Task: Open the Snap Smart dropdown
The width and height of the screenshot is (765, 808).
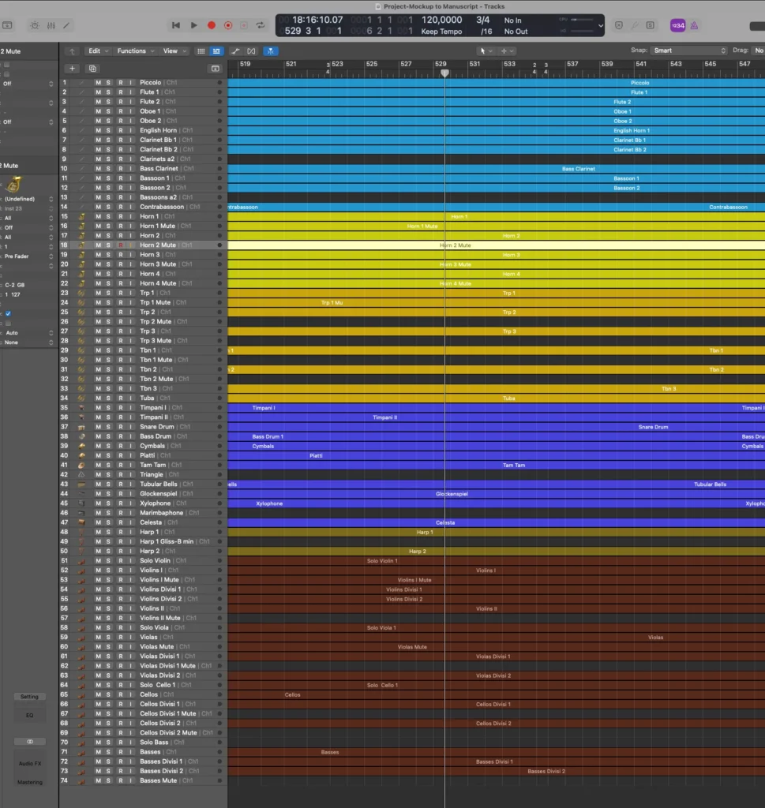Action: 689,50
